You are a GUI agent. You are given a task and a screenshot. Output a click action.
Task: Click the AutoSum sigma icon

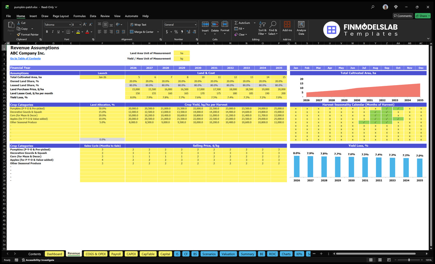(236, 23)
